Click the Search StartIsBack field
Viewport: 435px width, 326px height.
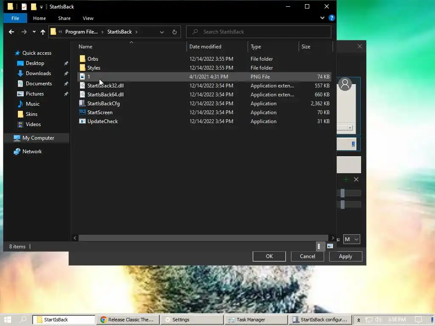259,32
